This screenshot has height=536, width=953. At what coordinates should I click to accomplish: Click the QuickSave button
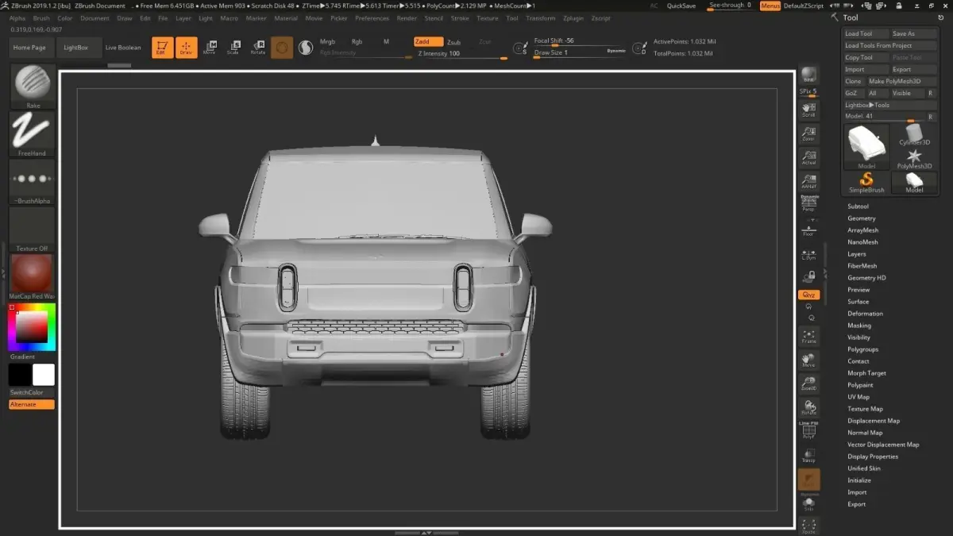(x=681, y=6)
